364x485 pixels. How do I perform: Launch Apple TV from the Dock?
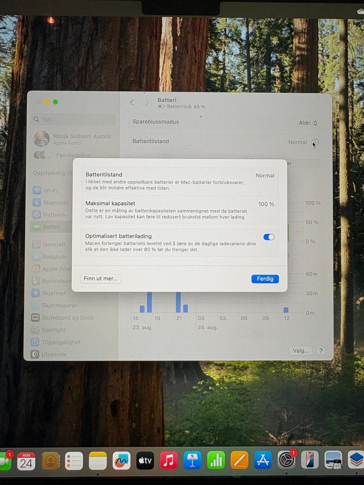pos(145,461)
